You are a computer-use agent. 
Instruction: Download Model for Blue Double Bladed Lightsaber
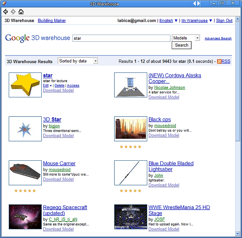[x=164, y=185]
